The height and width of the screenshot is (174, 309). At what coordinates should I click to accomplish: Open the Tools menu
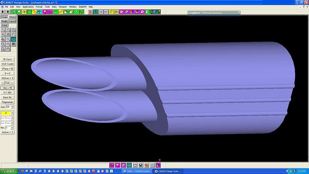point(47,7)
